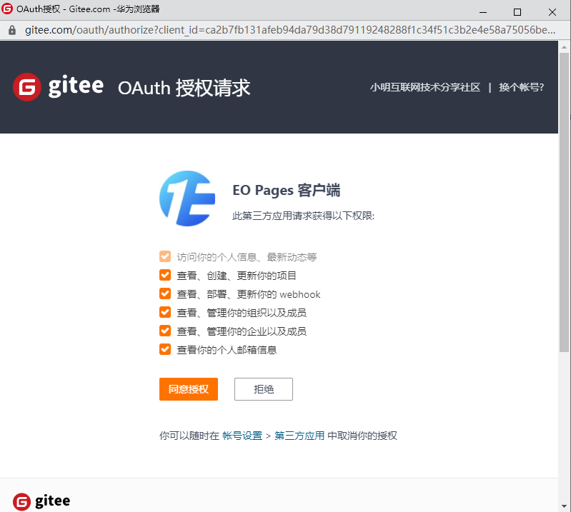Click the Gitee logo in the header
This screenshot has height=512, width=571.
59,87
